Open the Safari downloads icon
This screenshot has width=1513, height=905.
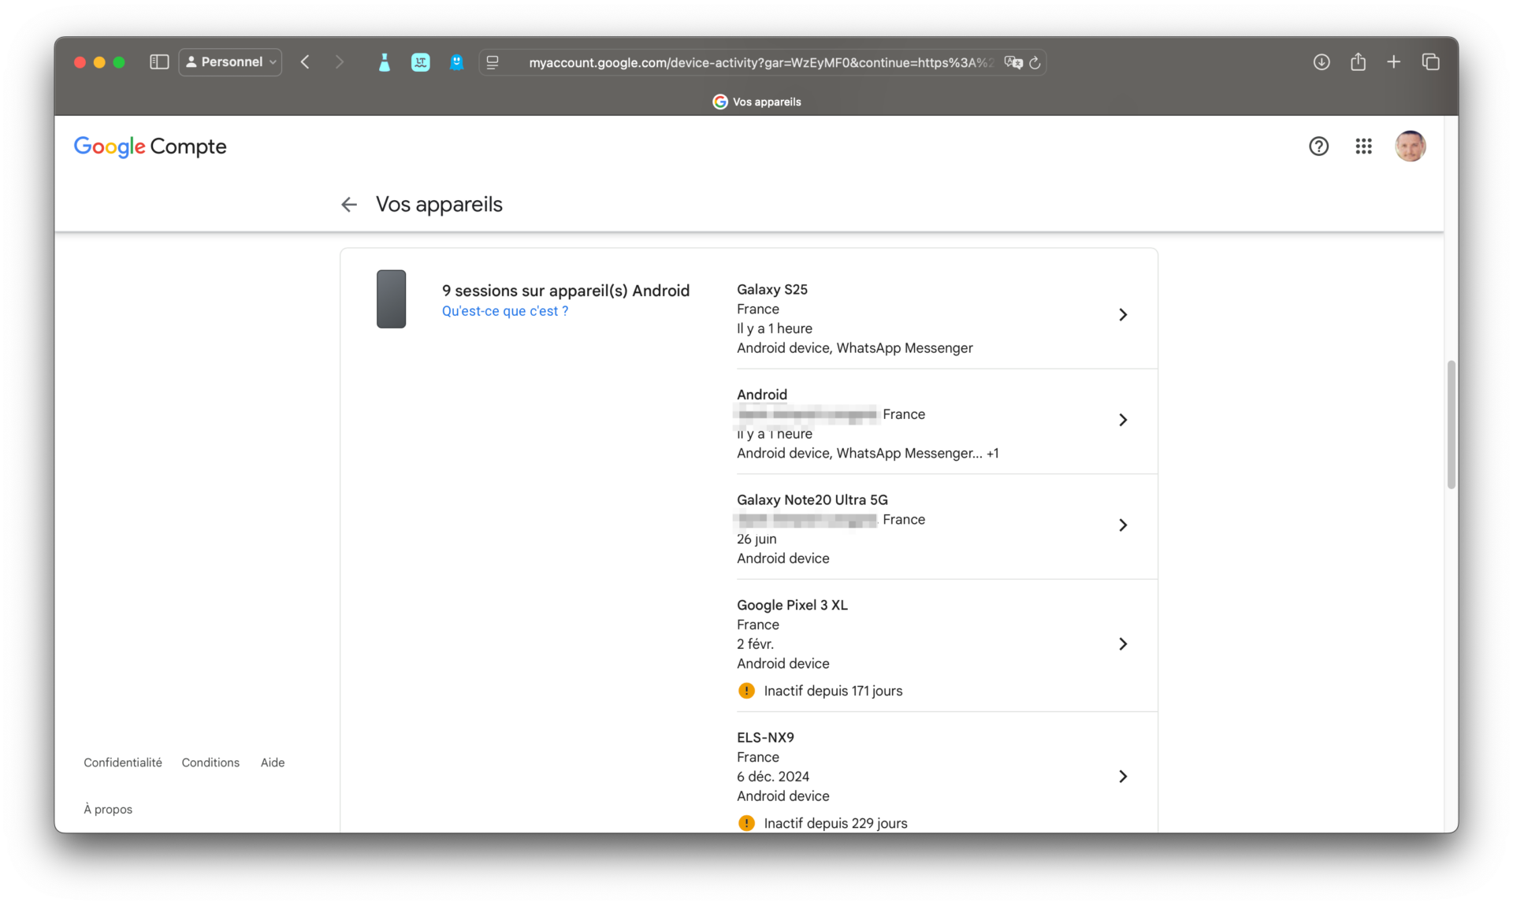coord(1322,62)
